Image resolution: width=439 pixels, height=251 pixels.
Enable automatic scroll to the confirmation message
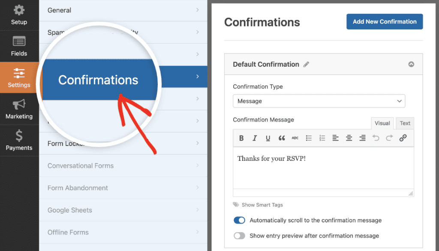tap(239, 220)
